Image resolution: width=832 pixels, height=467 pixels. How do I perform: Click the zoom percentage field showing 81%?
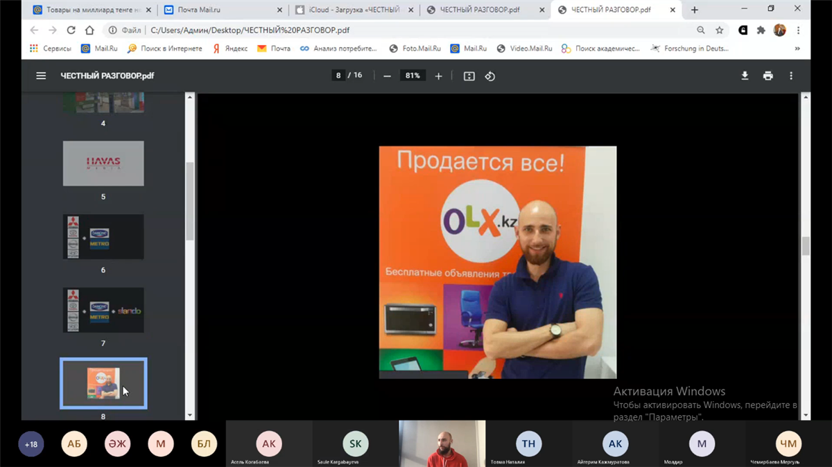[x=413, y=76]
